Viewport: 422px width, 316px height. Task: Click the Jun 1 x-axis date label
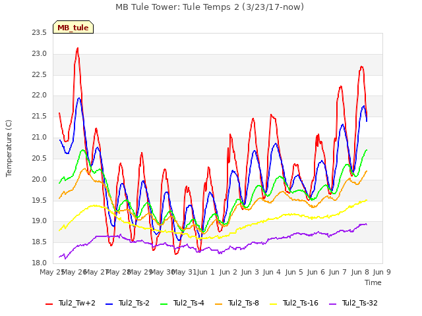pyautogui.click(x=206, y=272)
